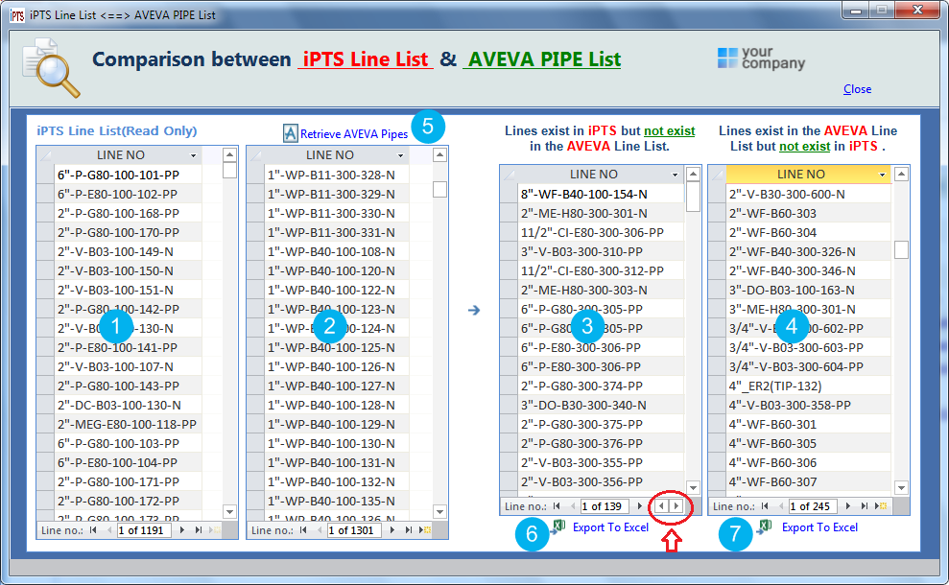
Task: Click AVEVA PIPE List heading link
Action: tap(544, 59)
